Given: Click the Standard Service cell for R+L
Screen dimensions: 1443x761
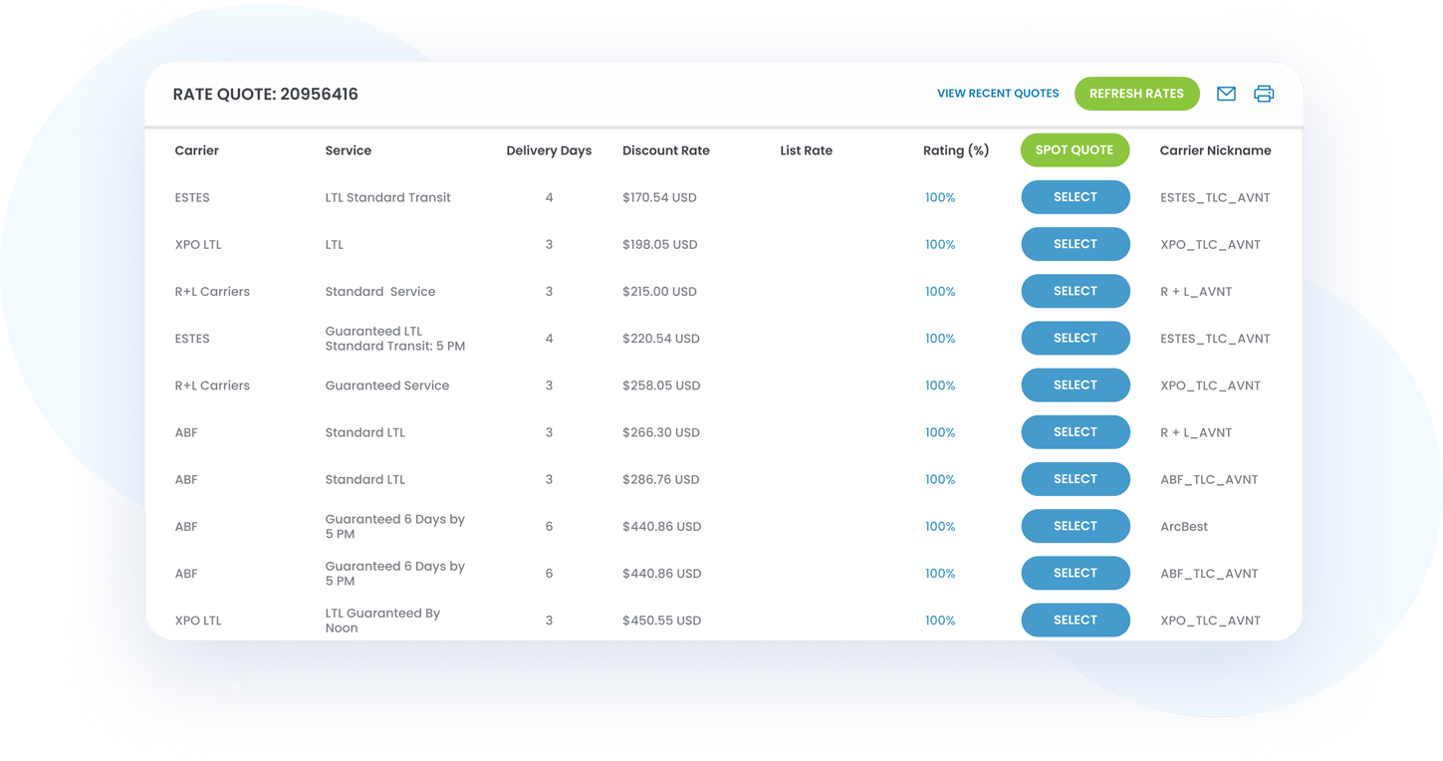Looking at the screenshot, I should pos(379,292).
